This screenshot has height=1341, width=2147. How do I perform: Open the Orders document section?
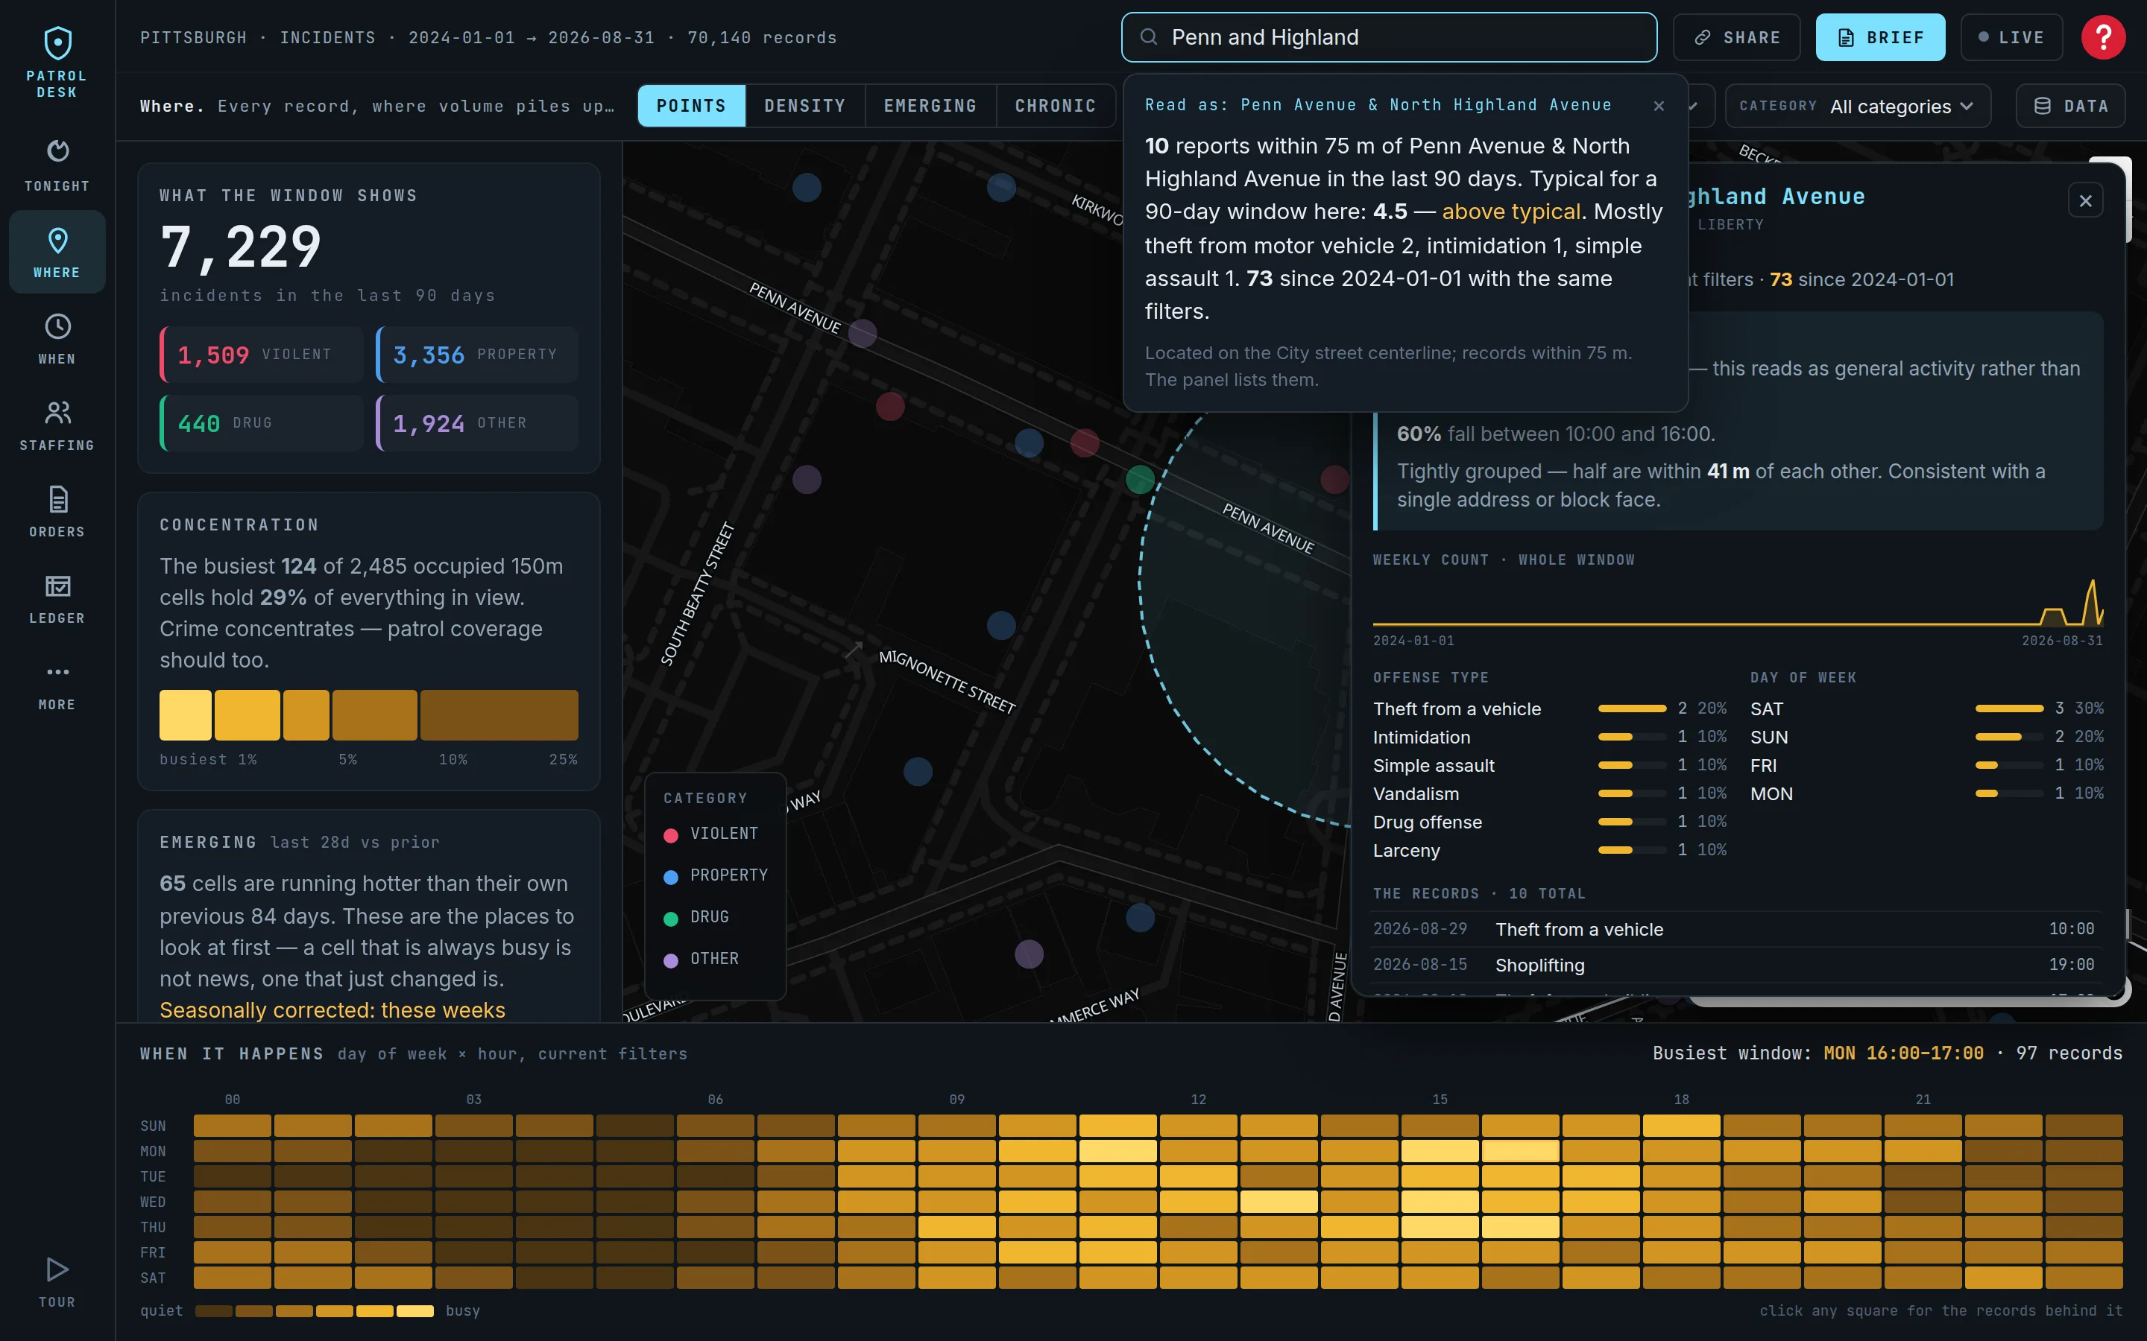pos(57,512)
